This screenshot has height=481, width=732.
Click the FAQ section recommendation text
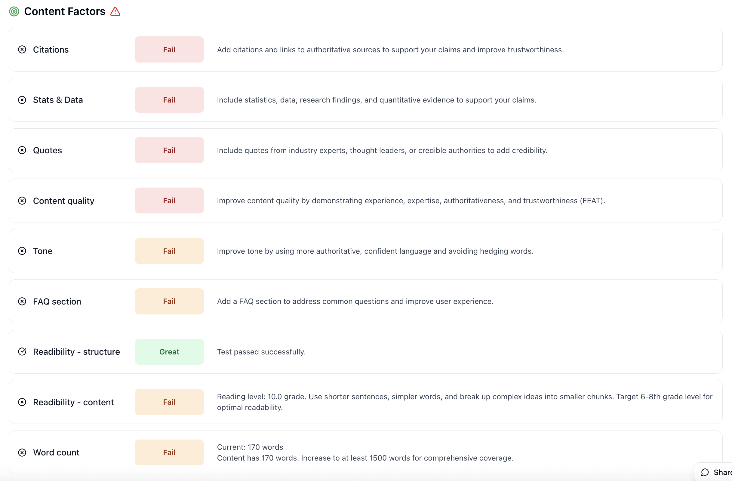pos(355,302)
